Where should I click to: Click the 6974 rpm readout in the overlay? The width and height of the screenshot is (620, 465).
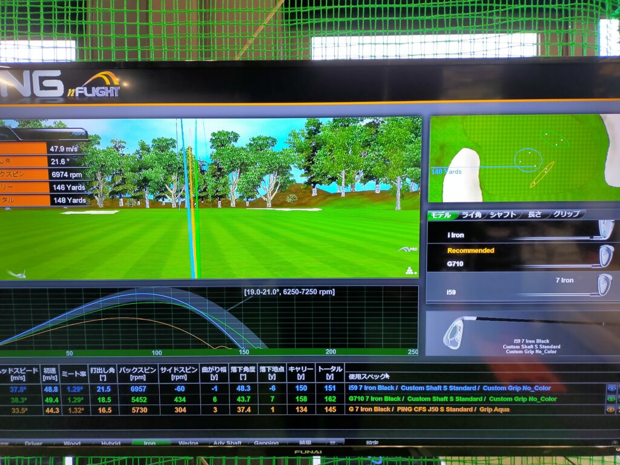coord(67,174)
